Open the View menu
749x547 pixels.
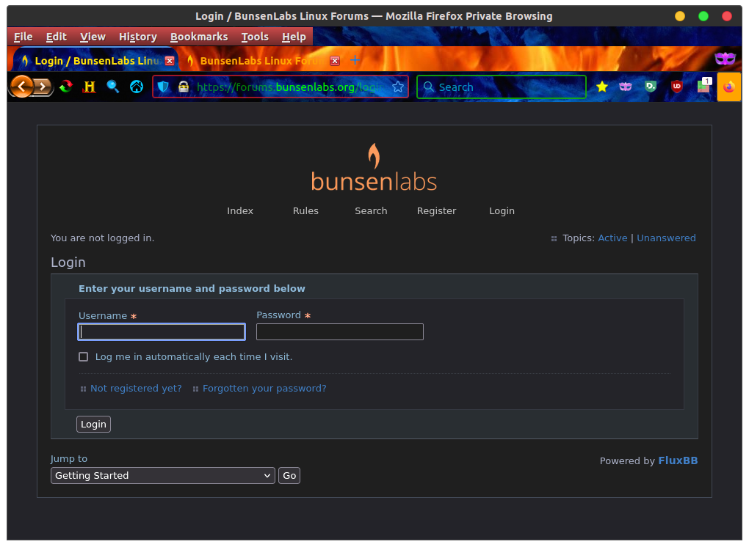click(93, 37)
